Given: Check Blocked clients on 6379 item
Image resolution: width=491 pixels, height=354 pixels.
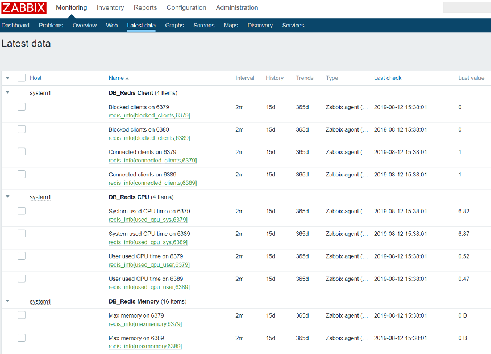Looking at the screenshot, I should [22, 107].
